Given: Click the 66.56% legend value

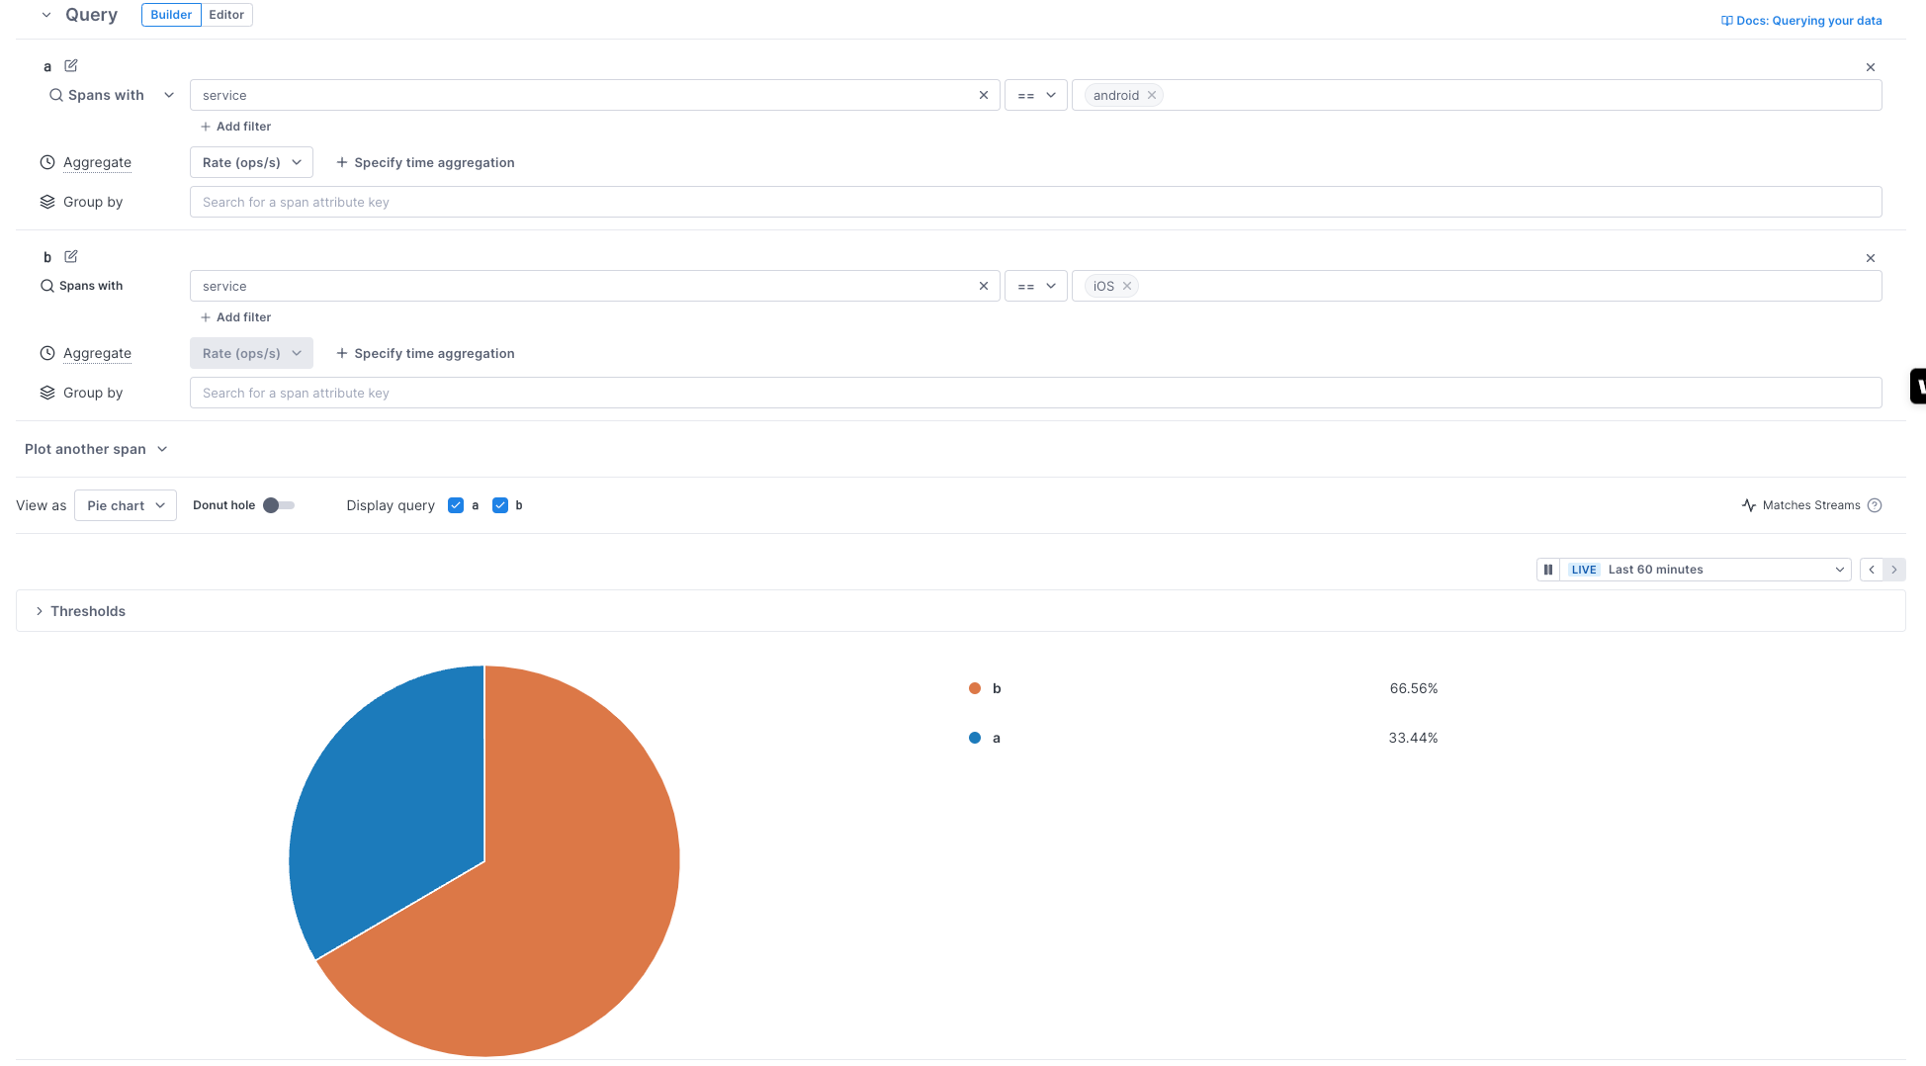Looking at the screenshot, I should (1413, 688).
